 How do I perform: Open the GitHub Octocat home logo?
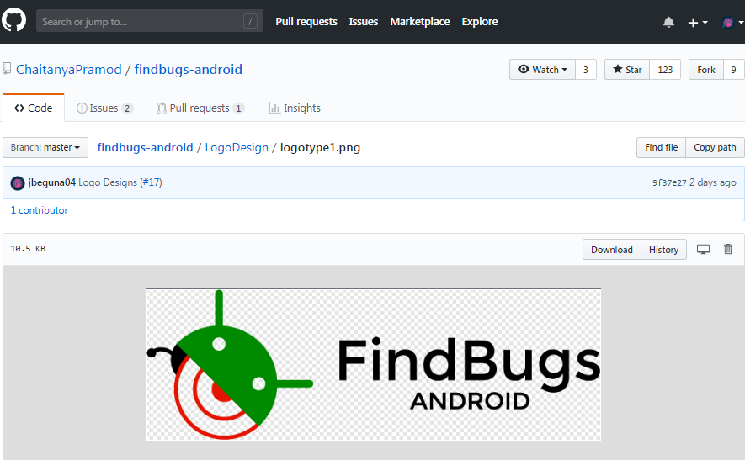[x=13, y=21]
